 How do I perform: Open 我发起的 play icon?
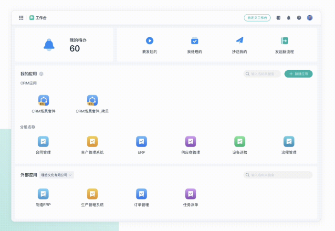(149, 41)
